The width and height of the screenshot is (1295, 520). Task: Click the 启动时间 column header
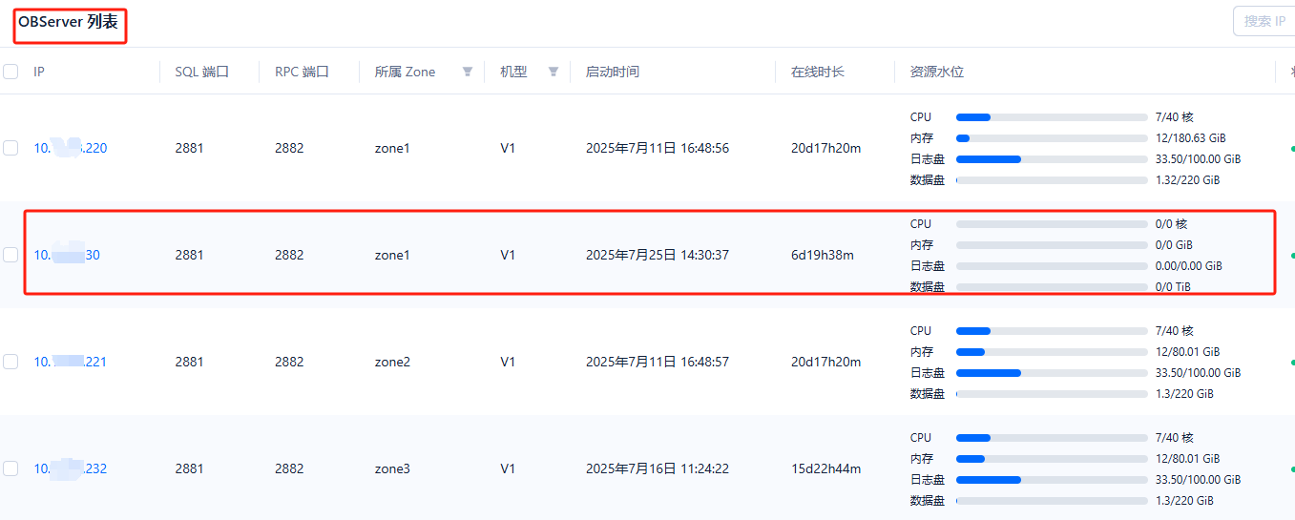coord(613,72)
